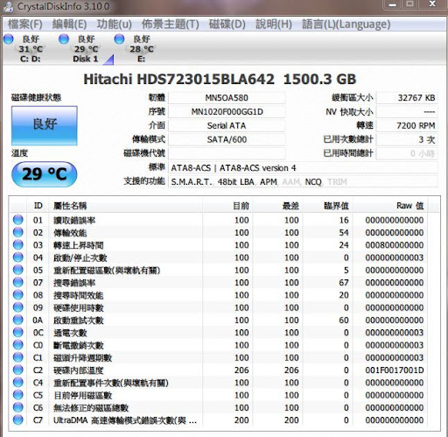Click the 32767 KB buffer size field

pyautogui.click(x=407, y=98)
